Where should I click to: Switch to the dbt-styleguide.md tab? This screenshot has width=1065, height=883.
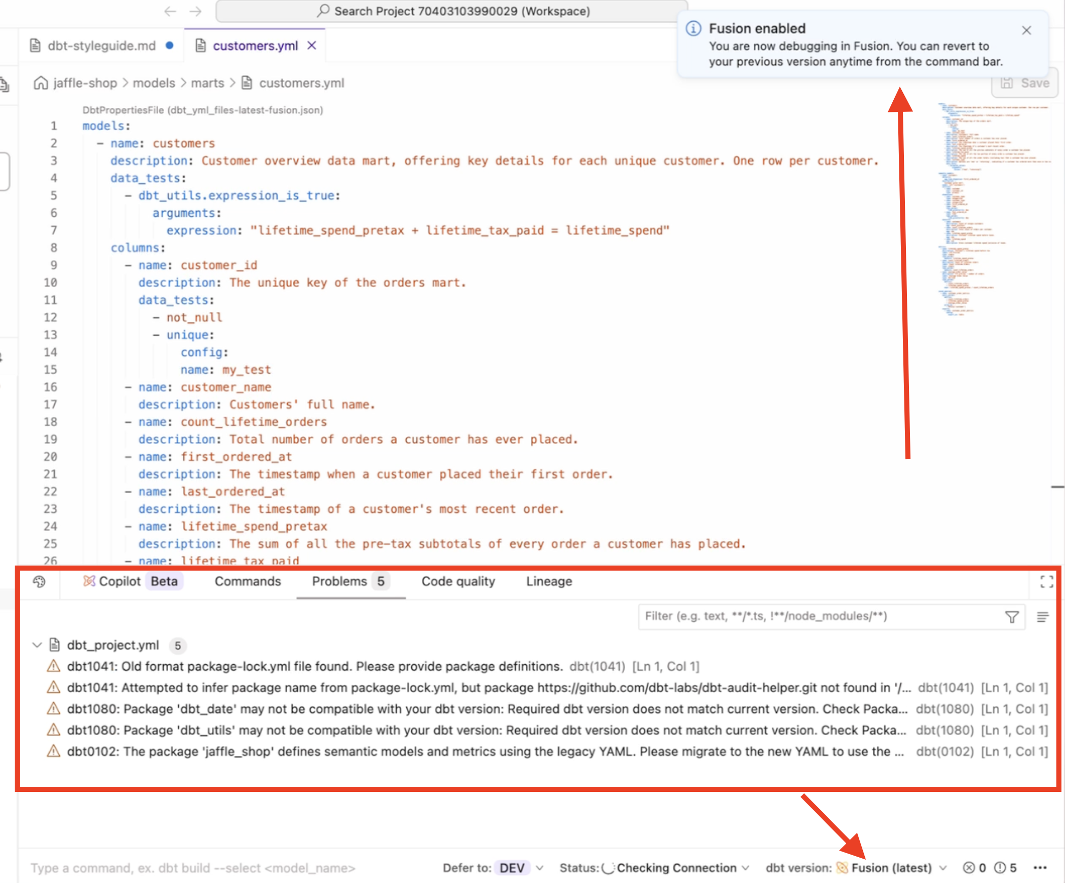coord(101,46)
